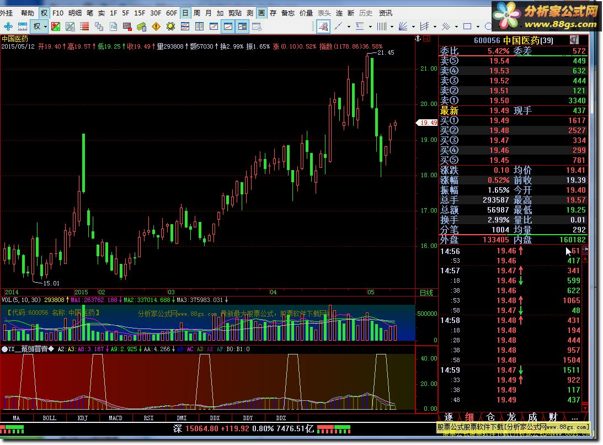The height and width of the screenshot is (445, 603).
Task: Click the yellow gear settings icon
Action: (170, 26)
